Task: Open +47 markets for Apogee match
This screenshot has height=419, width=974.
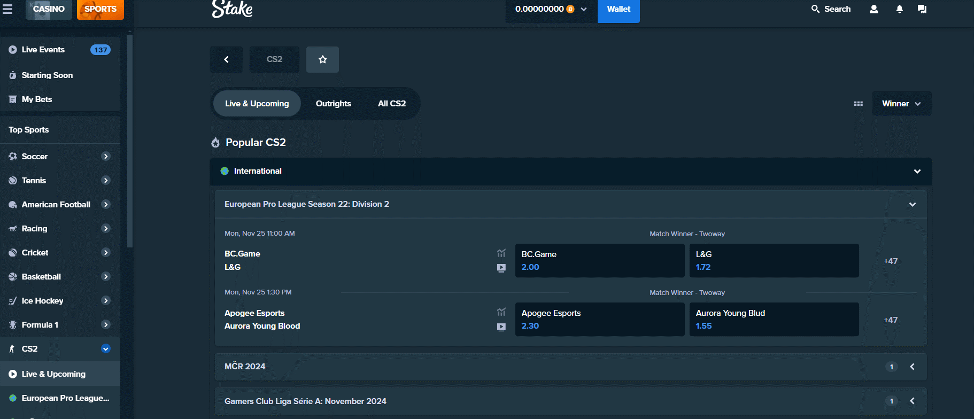Action: [891, 320]
